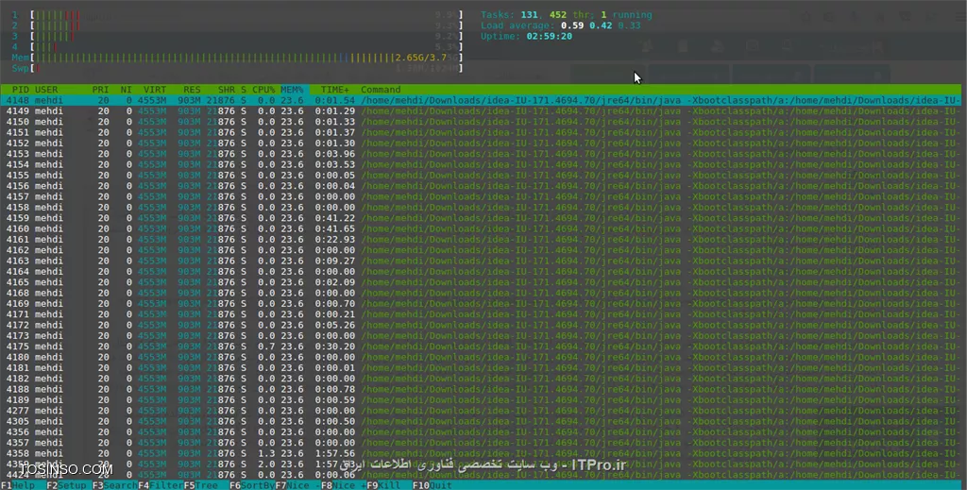Exit htop using F10Quit

(x=432, y=485)
